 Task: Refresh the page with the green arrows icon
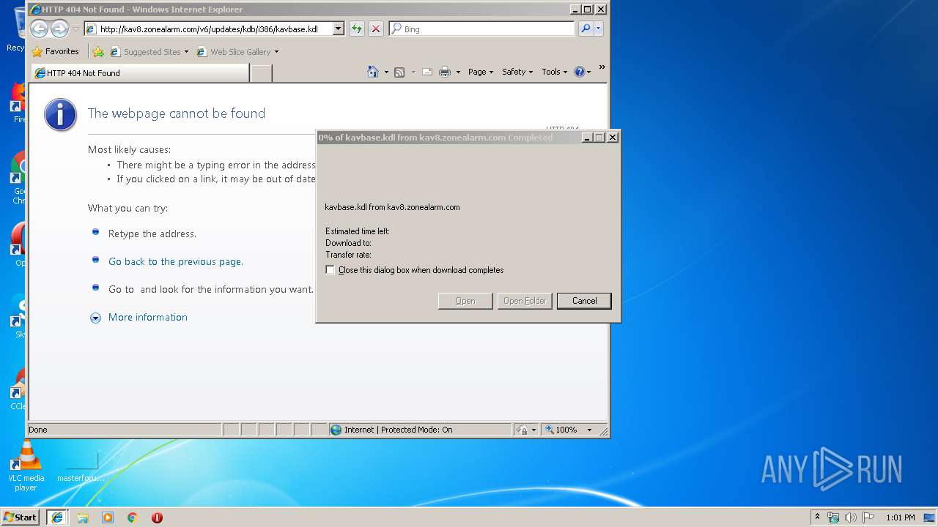(356, 29)
